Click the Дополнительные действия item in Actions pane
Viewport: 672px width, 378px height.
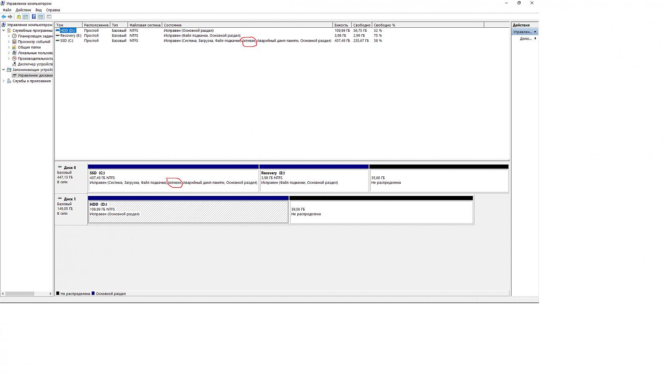[526, 39]
